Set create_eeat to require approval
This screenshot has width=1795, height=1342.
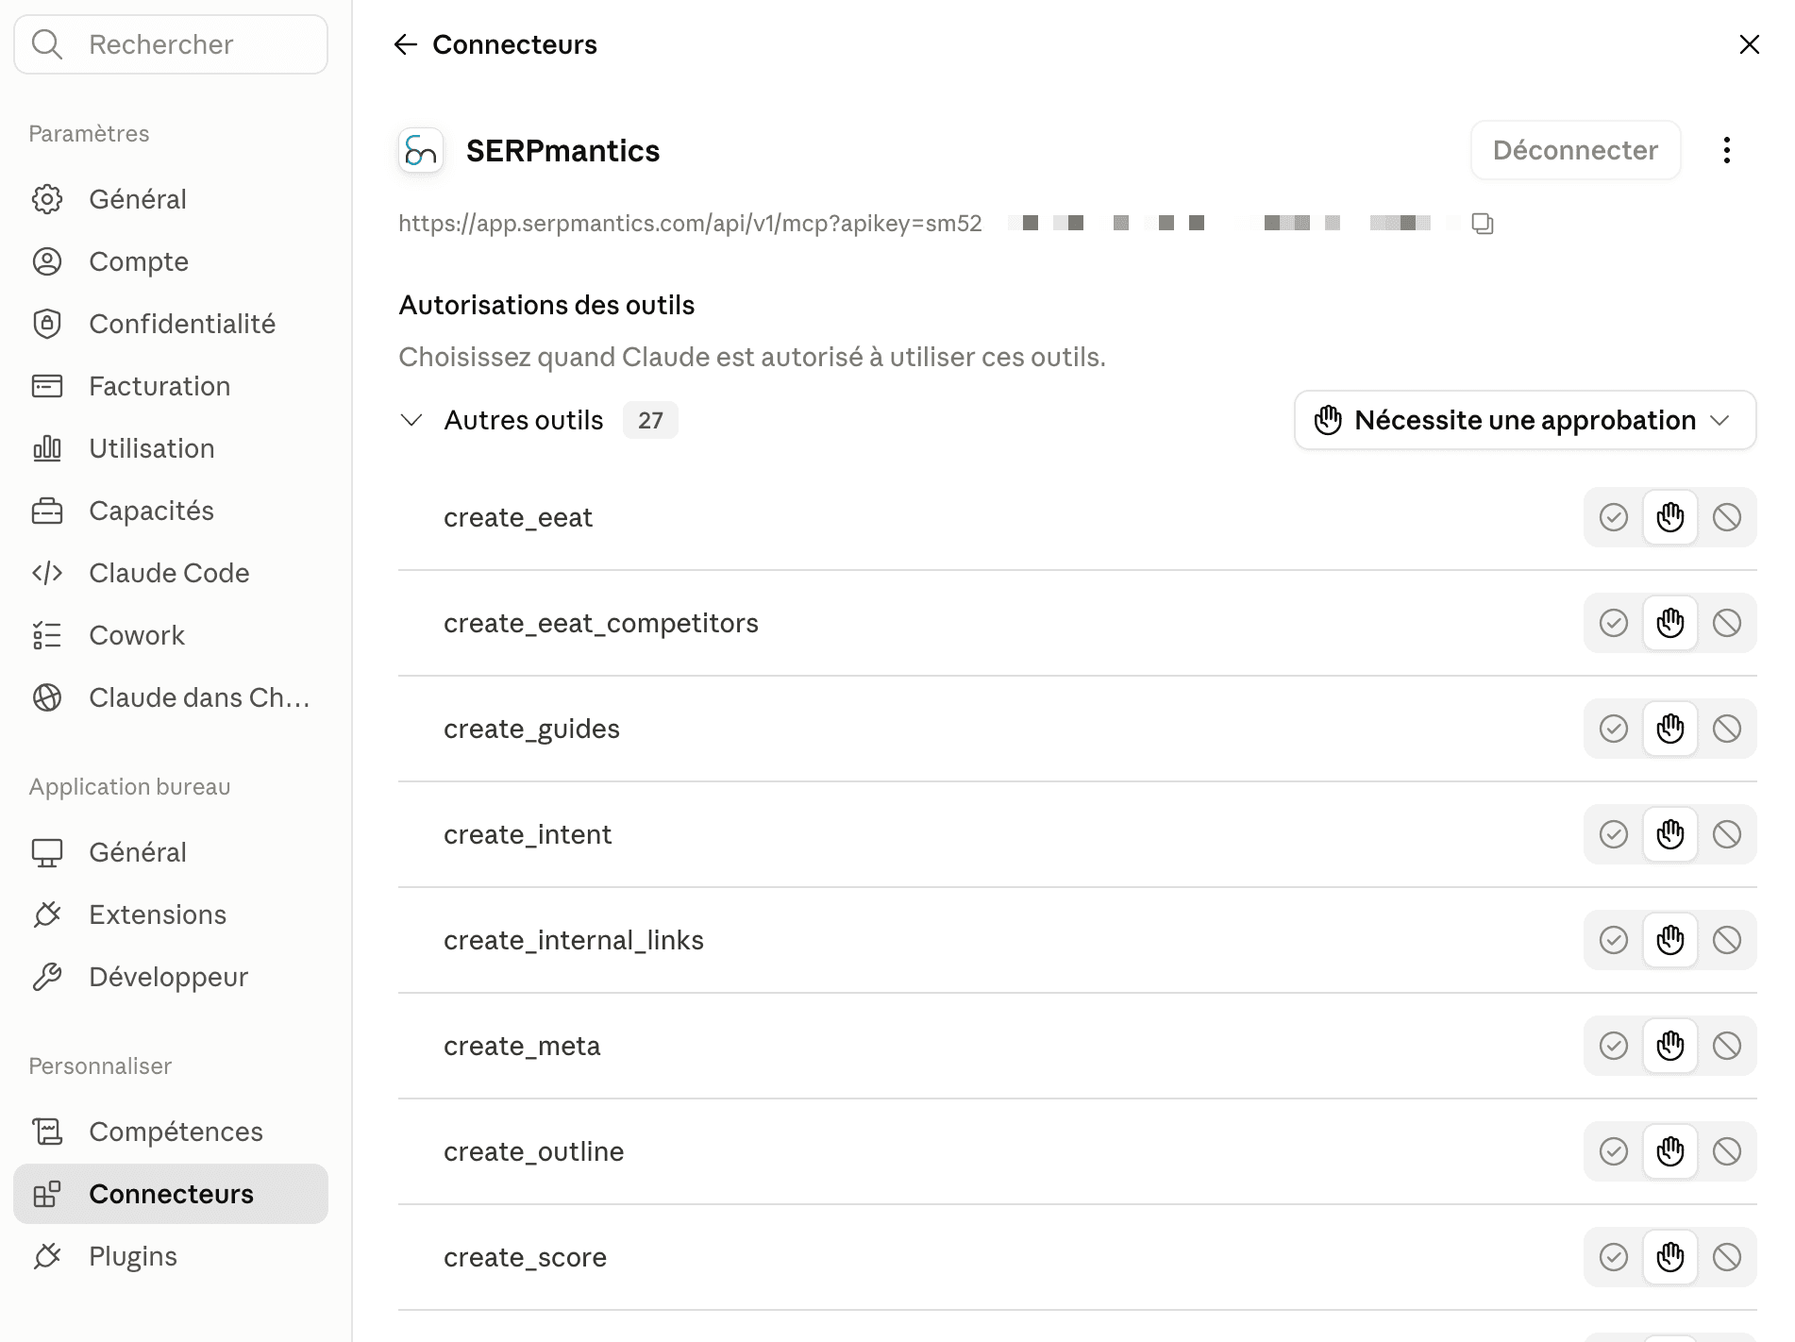(1670, 517)
